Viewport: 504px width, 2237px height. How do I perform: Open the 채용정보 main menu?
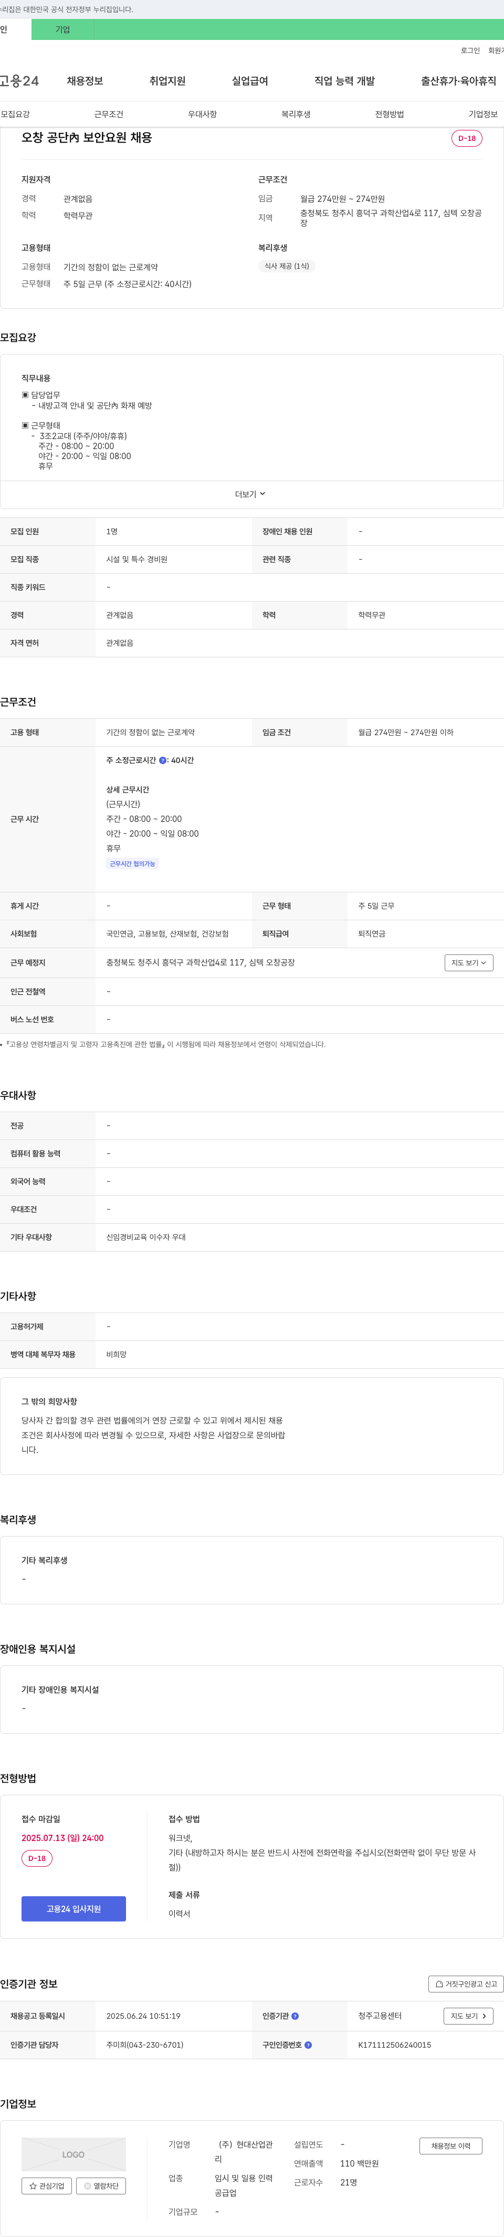point(85,81)
